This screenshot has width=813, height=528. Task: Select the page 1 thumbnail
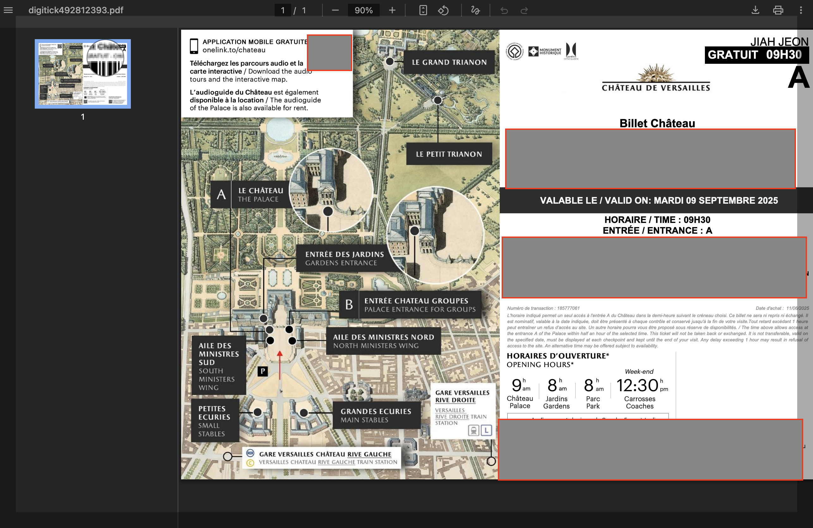[83, 74]
